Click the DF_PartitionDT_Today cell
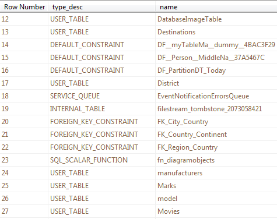The image size is (277, 219). point(216,70)
